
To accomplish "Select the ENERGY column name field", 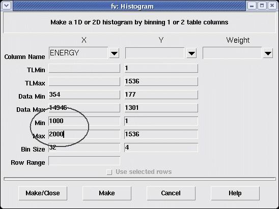I will (x=78, y=53).
